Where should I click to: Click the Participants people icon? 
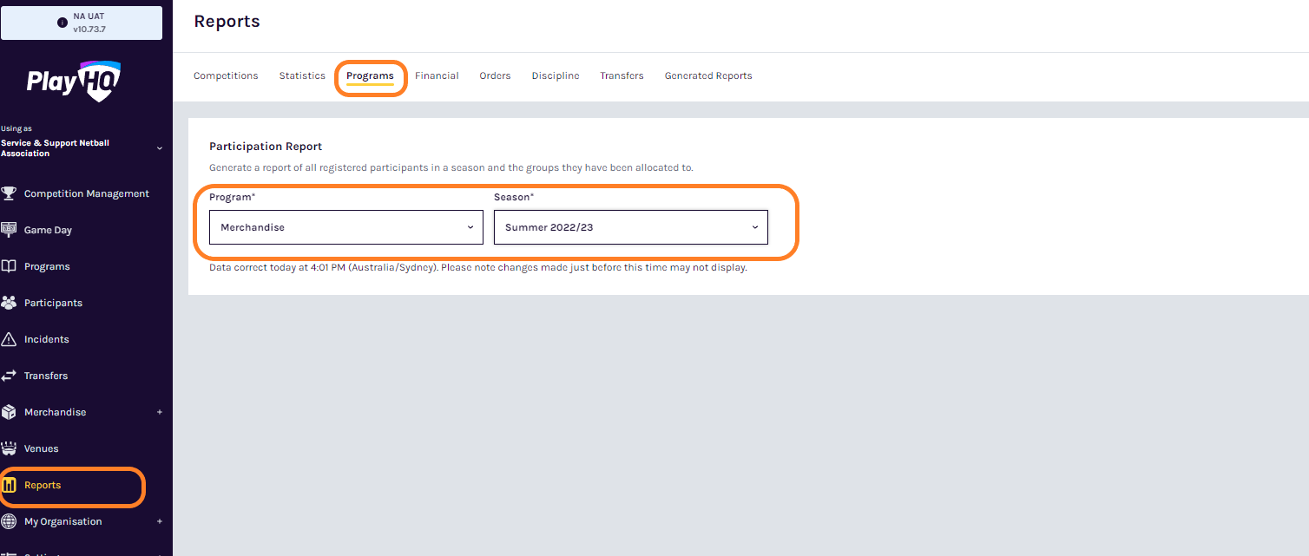tap(9, 303)
